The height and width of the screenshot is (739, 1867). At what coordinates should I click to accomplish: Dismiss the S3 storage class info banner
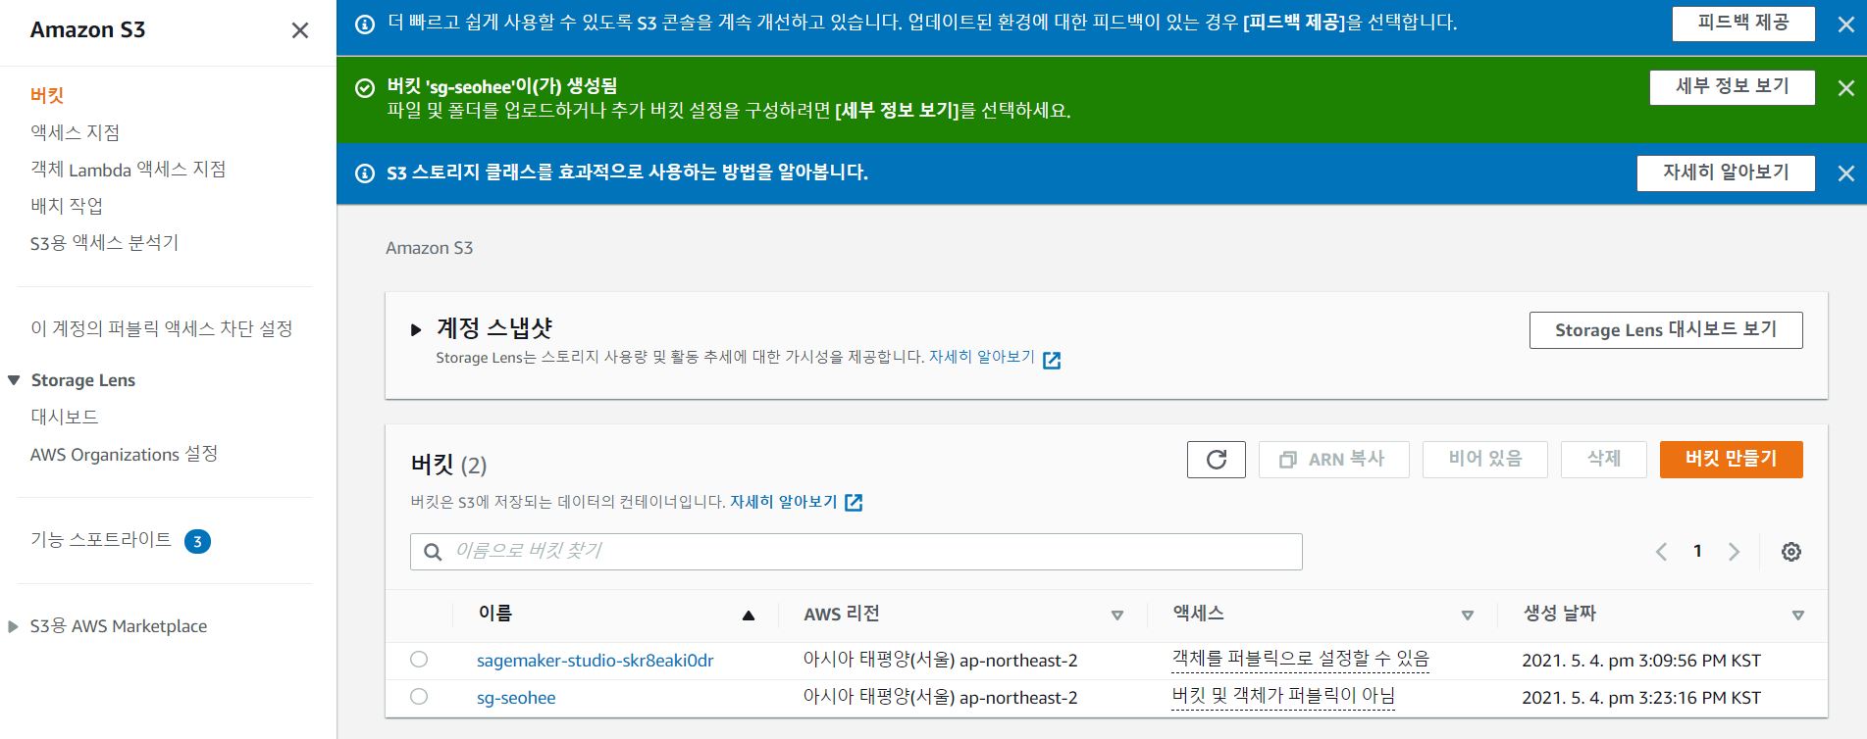click(x=1845, y=173)
